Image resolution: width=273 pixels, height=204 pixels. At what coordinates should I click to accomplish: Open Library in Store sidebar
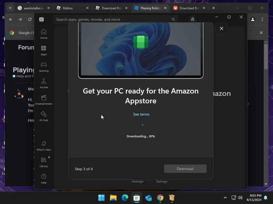click(x=43, y=163)
